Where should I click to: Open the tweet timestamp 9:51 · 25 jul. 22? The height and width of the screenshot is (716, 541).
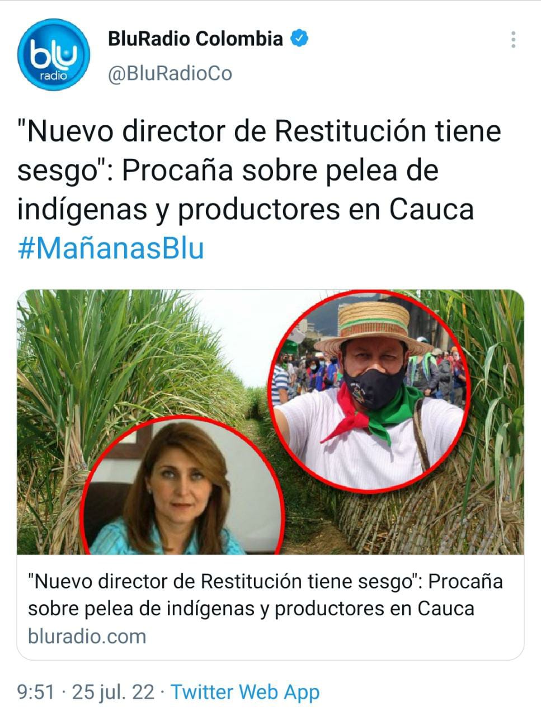(x=86, y=692)
